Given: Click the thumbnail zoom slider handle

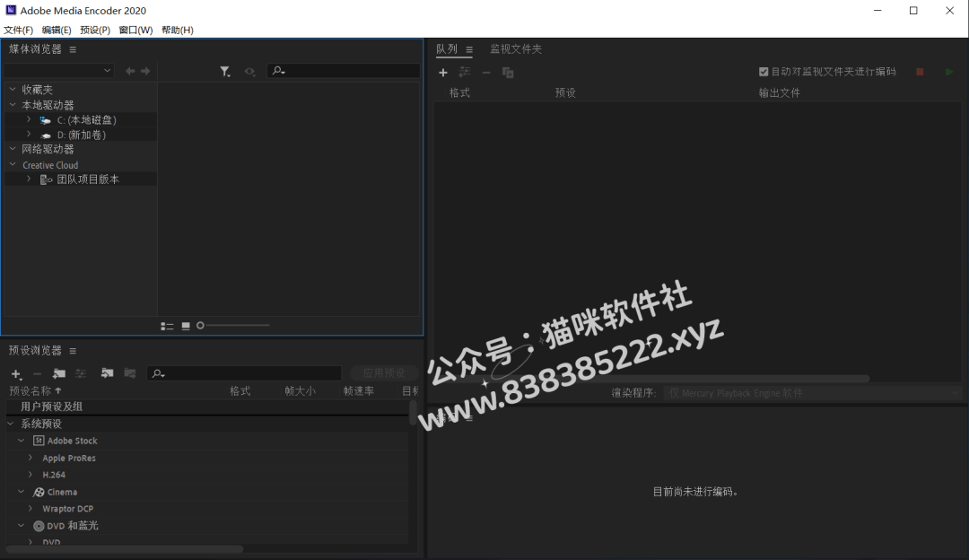Looking at the screenshot, I should (x=200, y=325).
